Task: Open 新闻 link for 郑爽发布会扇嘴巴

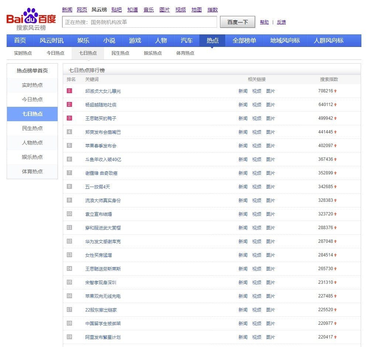Action: point(243,132)
